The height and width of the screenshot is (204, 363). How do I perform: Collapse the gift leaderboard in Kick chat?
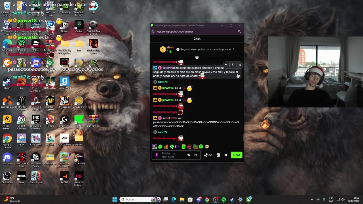197,58
